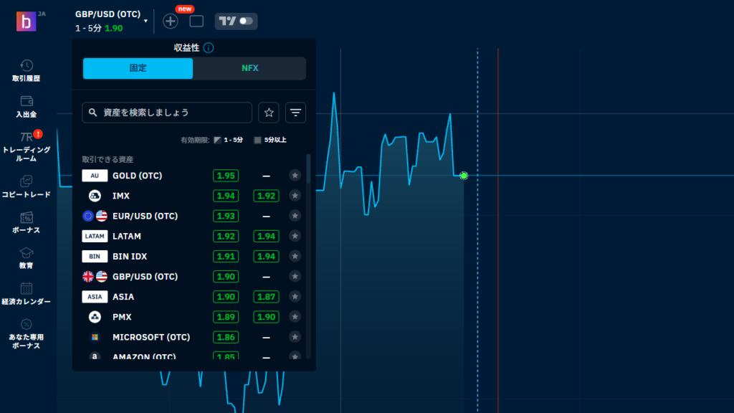Open the asset filter options button

(295, 113)
